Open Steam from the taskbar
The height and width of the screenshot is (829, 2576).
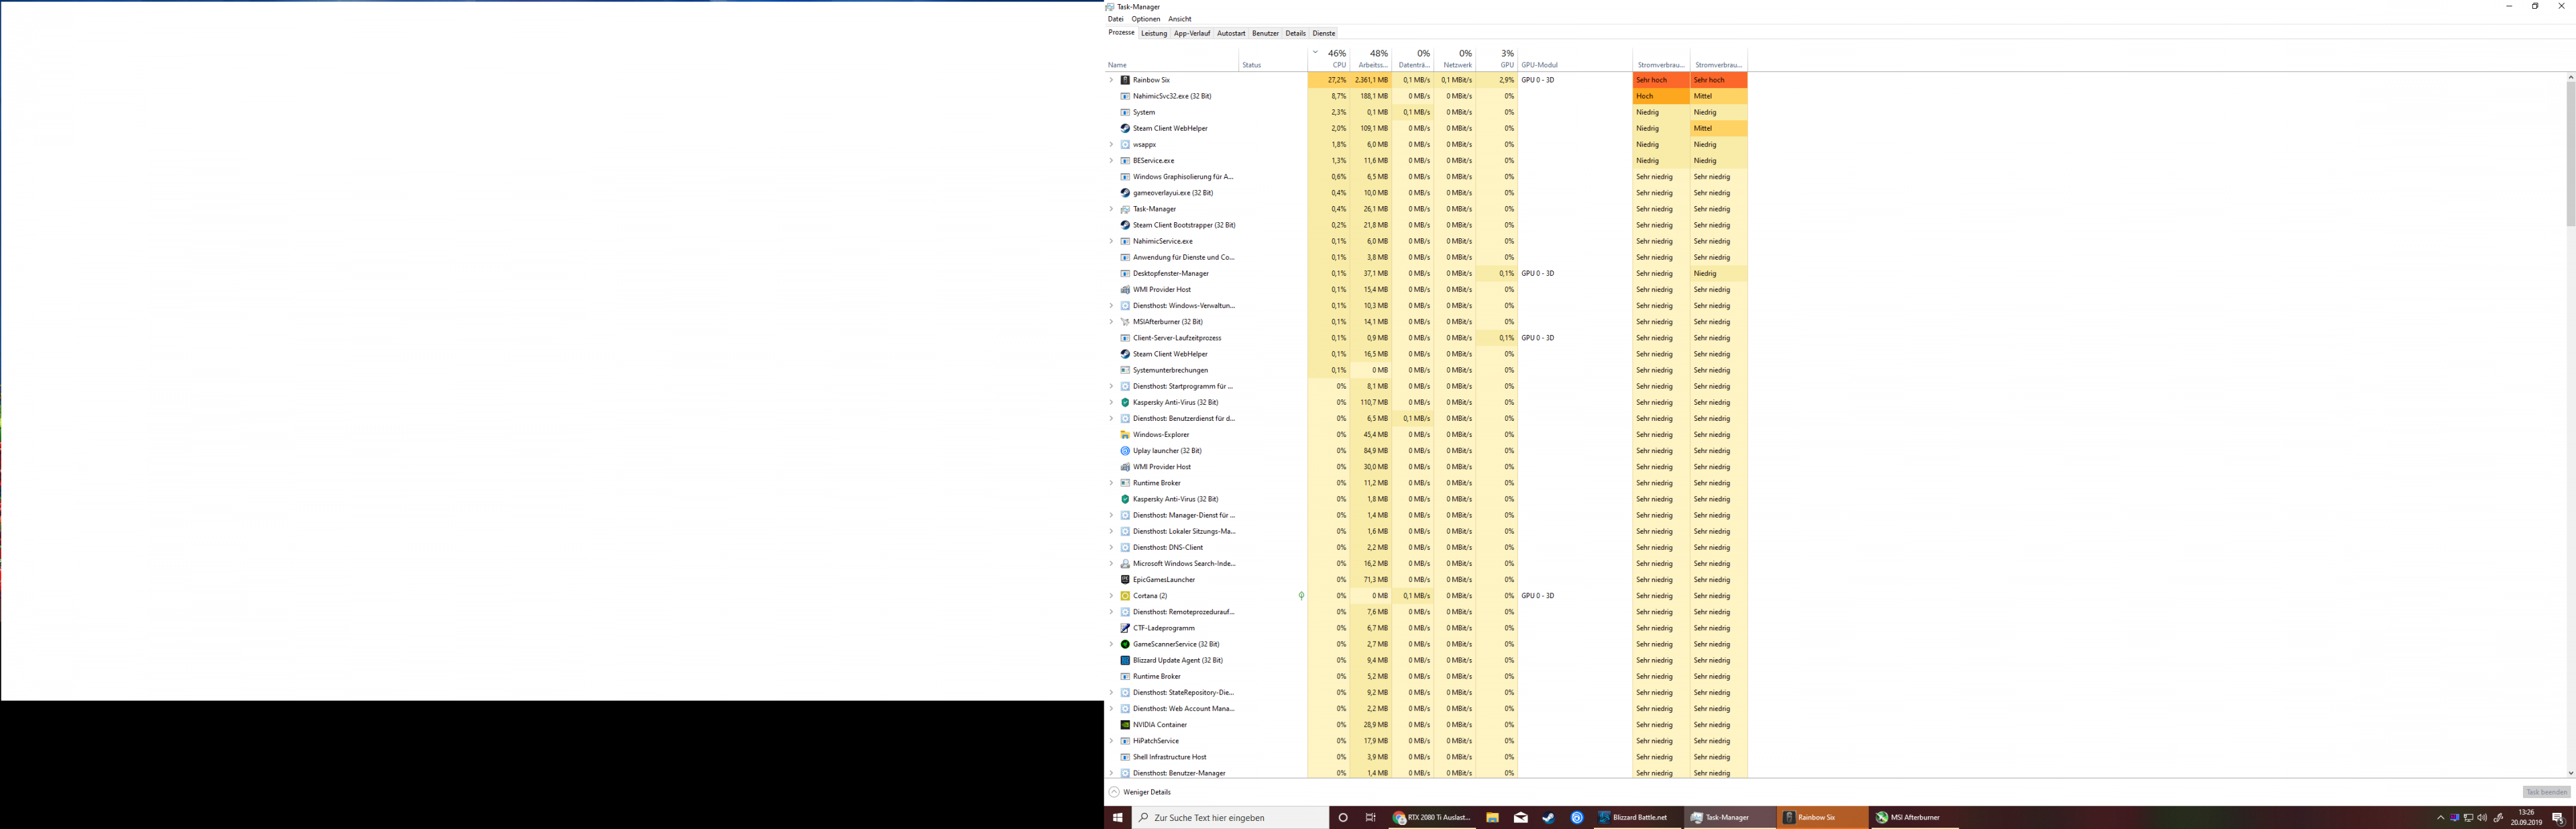pos(1548,817)
